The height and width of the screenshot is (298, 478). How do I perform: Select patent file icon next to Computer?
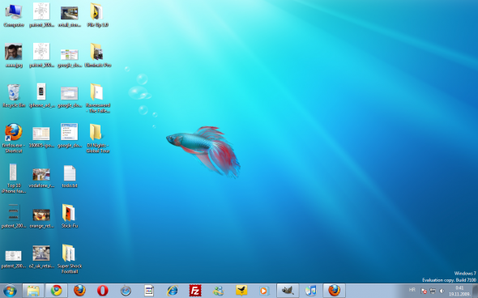[x=41, y=15]
